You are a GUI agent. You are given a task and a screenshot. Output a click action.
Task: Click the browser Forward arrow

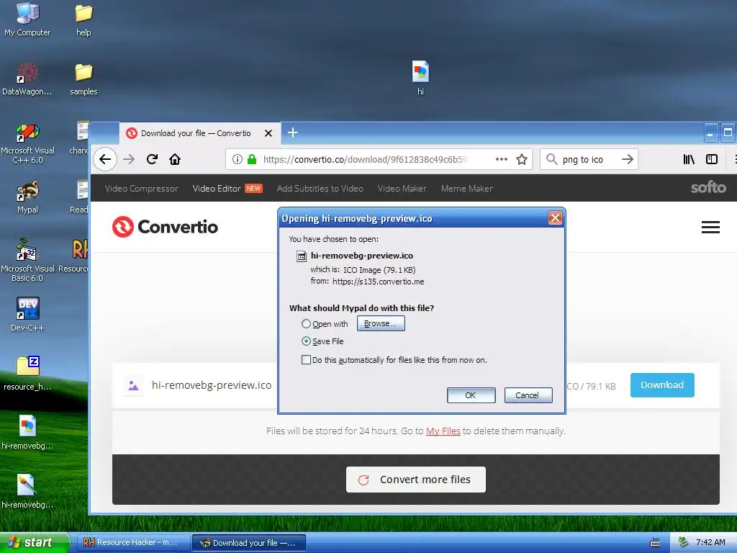(x=129, y=159)
